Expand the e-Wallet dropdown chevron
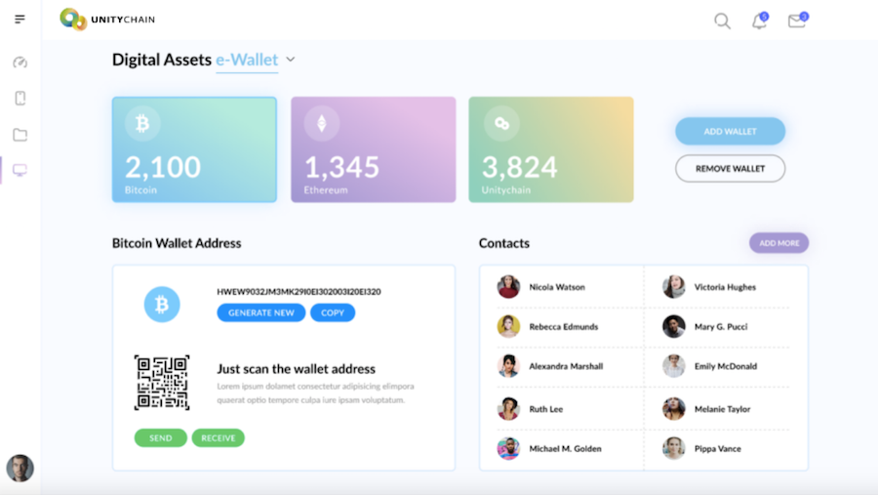Viewport: 878px width, 495px height. coord(290,60)
